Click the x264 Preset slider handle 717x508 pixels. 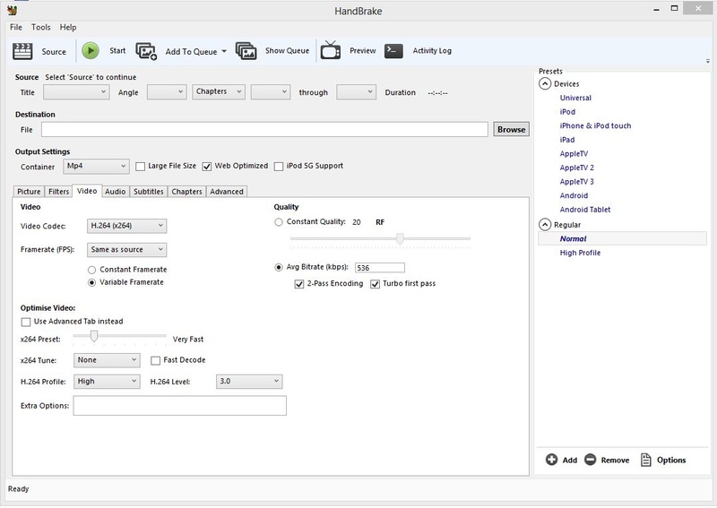[x=93, y=337]
